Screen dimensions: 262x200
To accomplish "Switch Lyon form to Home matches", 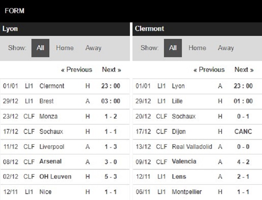I will [x=65, y=48].
